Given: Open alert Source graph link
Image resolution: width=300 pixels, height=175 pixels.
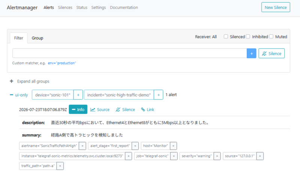Looking at the screenshot, I should 100,110.
